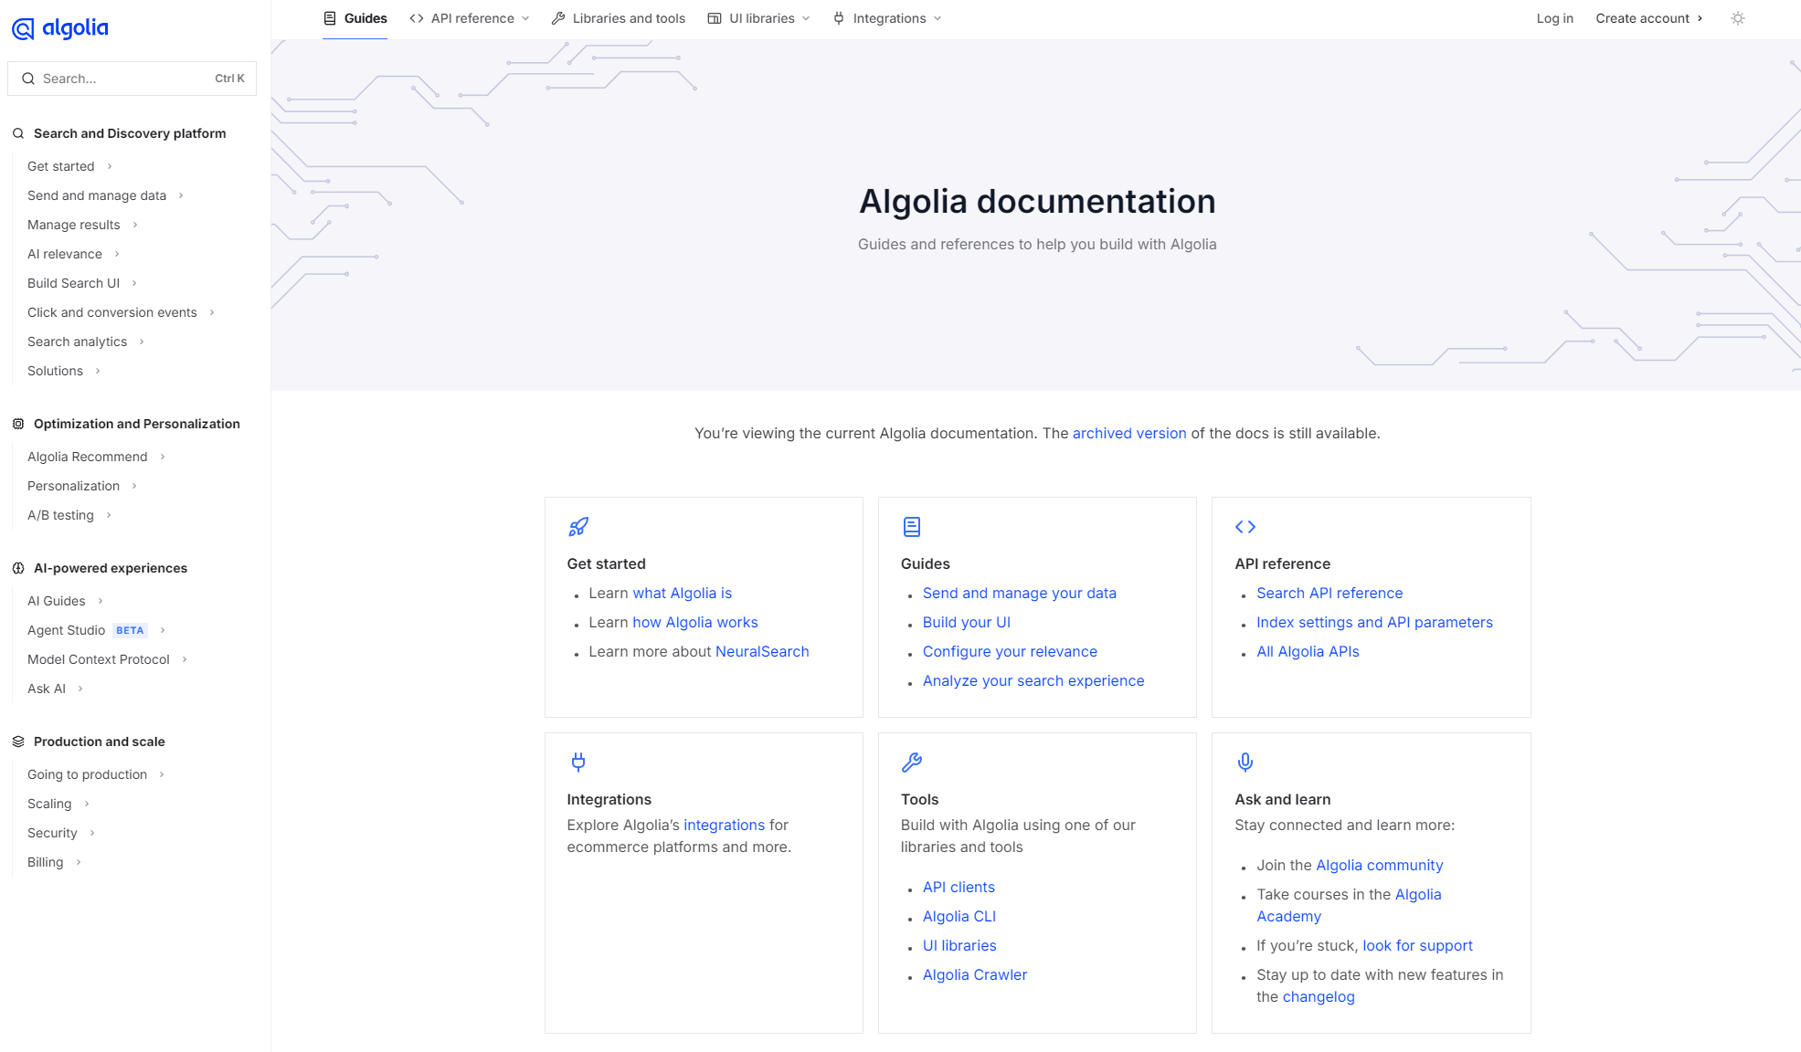
Task: Click the Create account button
Action: pos(1648,18)
